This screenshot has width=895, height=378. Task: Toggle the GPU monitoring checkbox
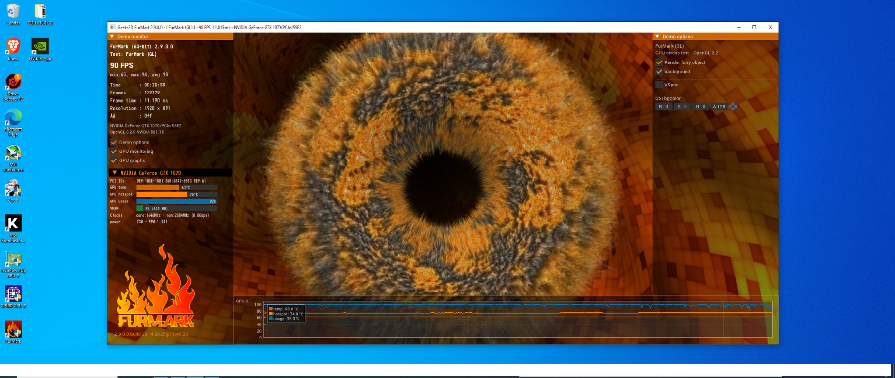(x=114, y=151)
